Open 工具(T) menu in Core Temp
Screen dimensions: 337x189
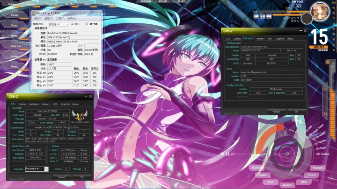click(60, 18)
